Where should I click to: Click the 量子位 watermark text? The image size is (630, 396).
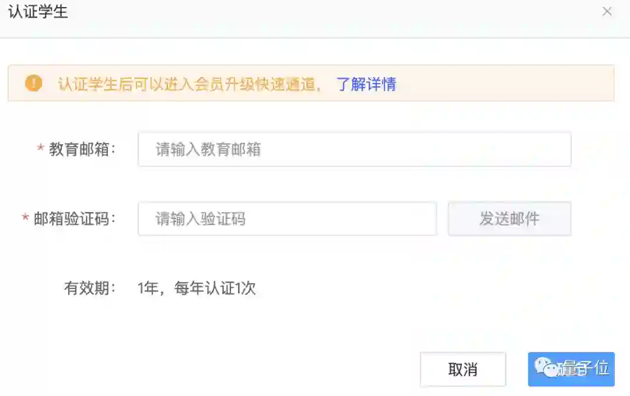click(x=584, y=369)
